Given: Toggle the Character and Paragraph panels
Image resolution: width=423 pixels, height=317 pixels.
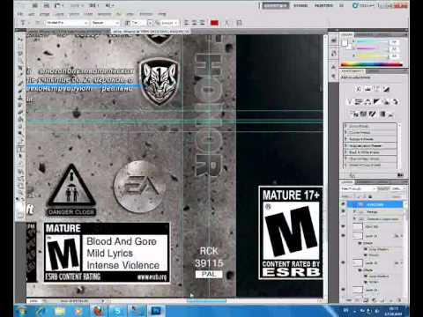Looking at the screenshot, I should [x=240, y=23].
